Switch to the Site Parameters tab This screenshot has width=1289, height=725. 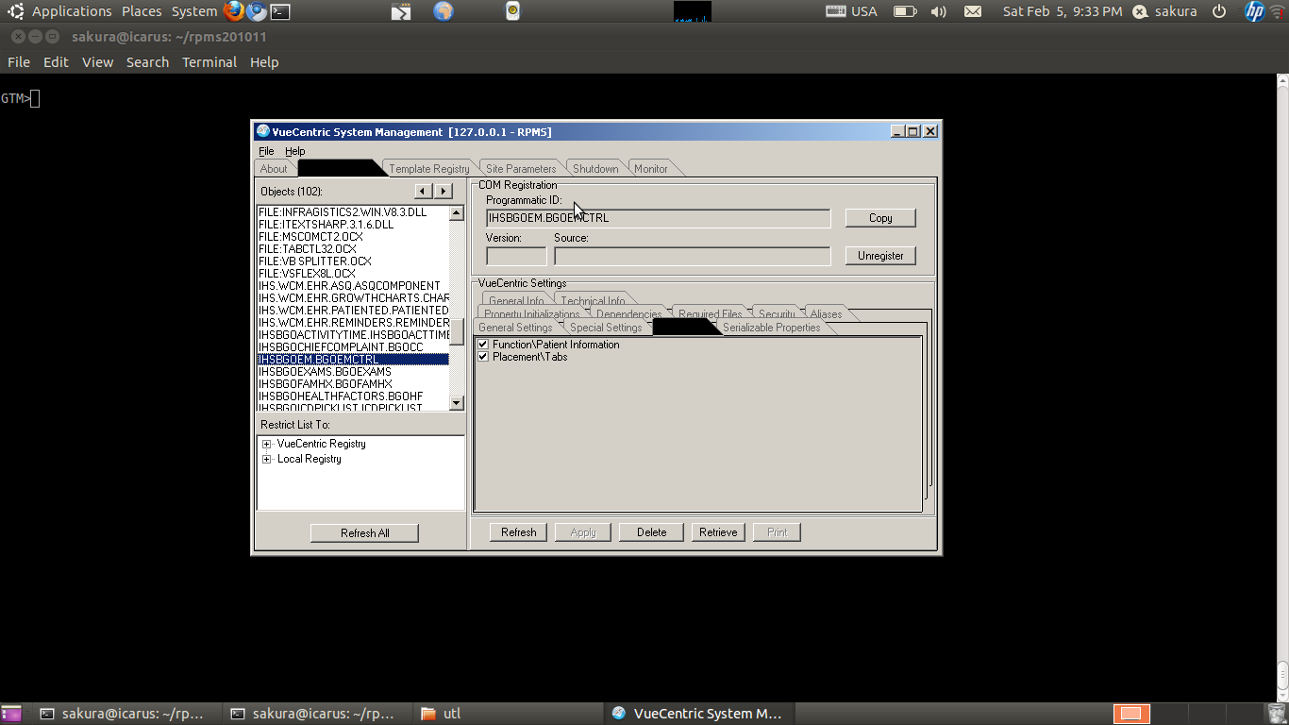tap(521, 169)
